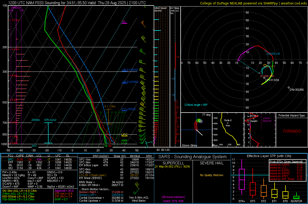Click 'Bunkers Right =' storm motion row
The image size is (308, 204).
point(101,192)
